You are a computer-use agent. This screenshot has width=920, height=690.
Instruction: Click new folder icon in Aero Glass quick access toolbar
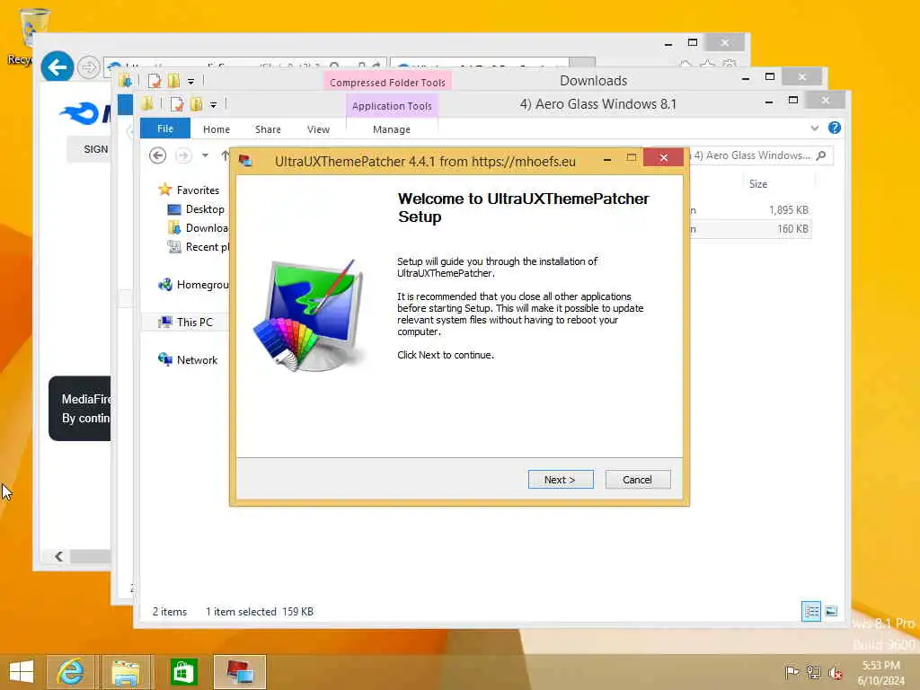click(197, 104)
